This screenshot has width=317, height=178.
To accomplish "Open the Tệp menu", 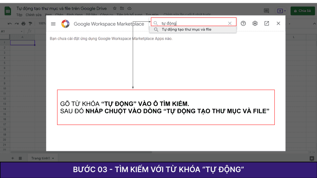I will (x=19, y=15).
